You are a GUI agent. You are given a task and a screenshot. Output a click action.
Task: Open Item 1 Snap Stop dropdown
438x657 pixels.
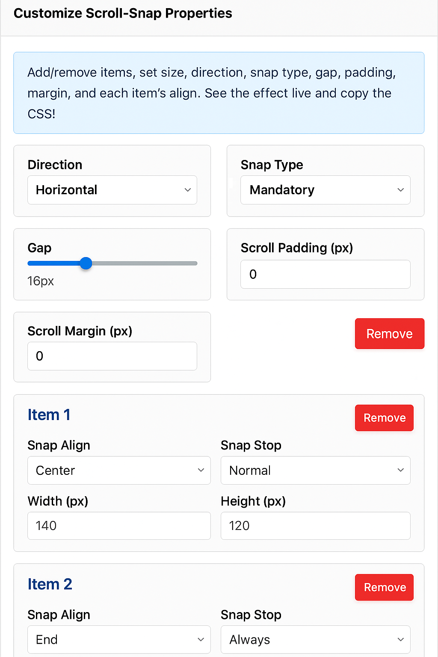pyautogui.click(x=315, y=471)
